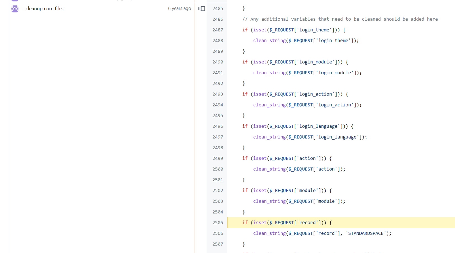The image size is (455, 253).
Task: Select line number 2493
Action: pos(218,94)
